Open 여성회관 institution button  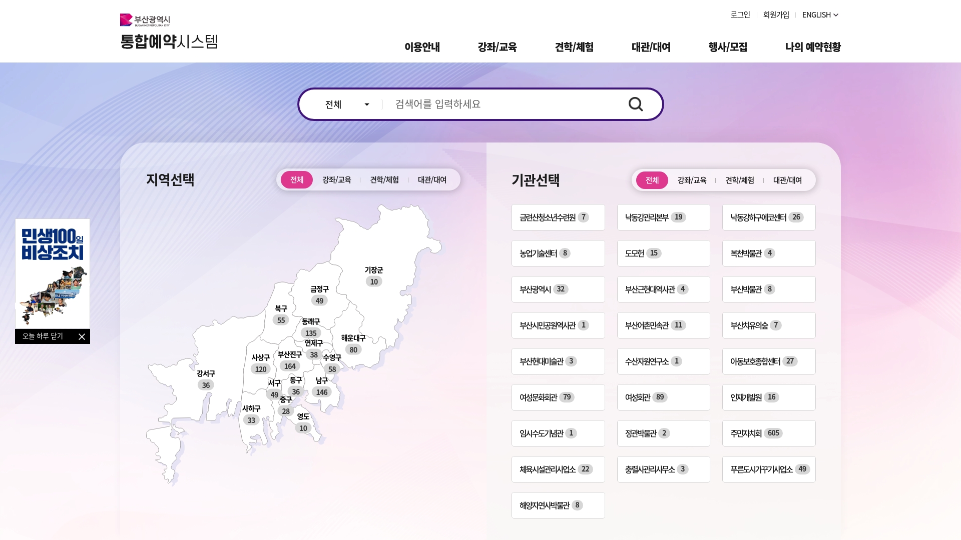[663, 397]
